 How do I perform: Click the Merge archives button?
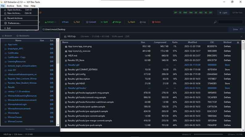point(117,22)
